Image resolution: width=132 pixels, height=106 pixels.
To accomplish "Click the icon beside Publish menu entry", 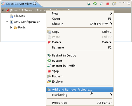I will pos(49,76).
